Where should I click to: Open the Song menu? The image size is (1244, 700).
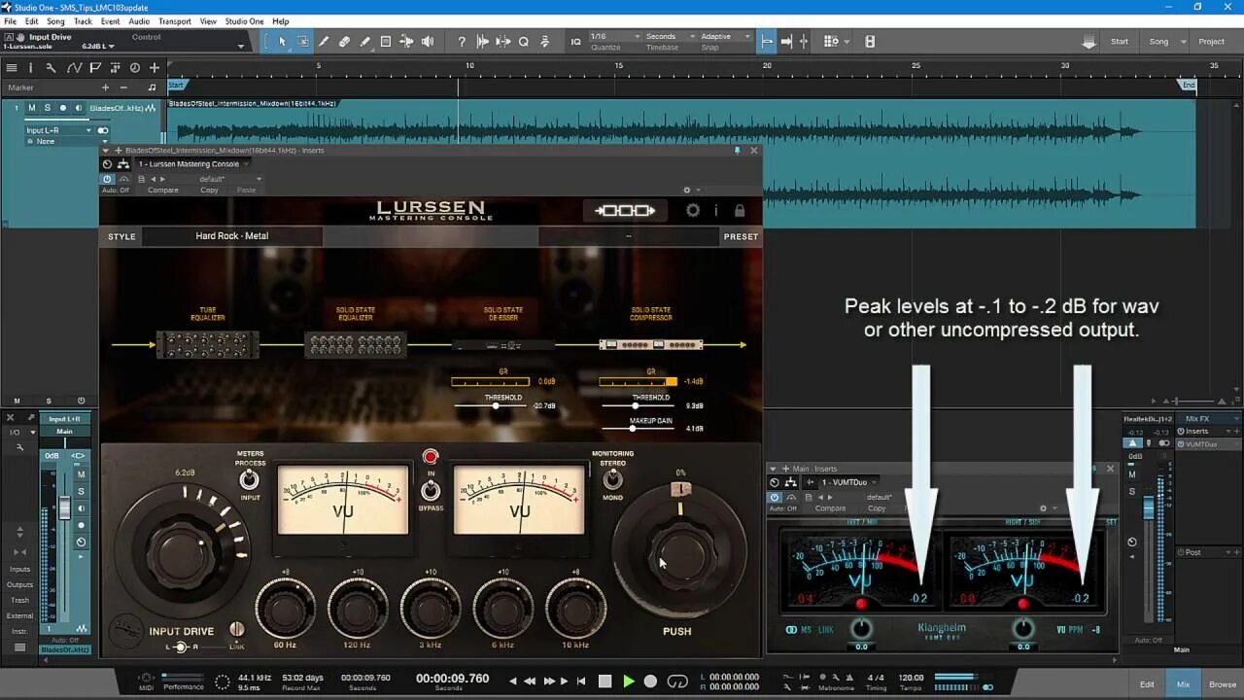(55, 21)
